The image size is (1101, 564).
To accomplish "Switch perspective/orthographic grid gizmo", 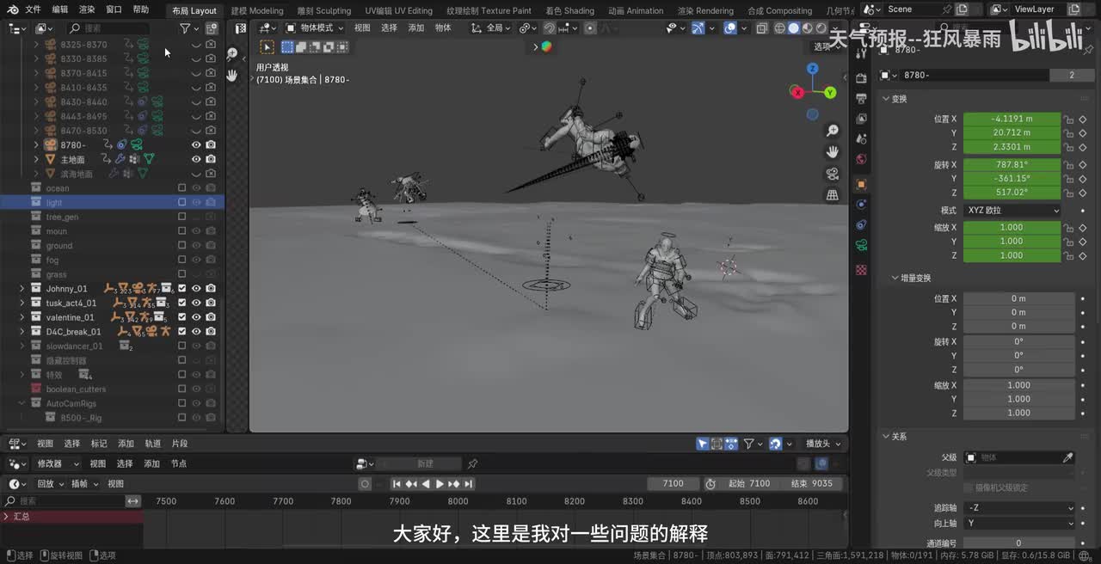I will pyautogui.click(x=833, y=195).
